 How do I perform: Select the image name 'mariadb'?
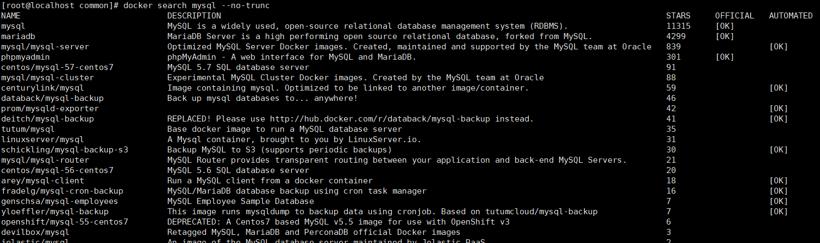pos(18,36)
